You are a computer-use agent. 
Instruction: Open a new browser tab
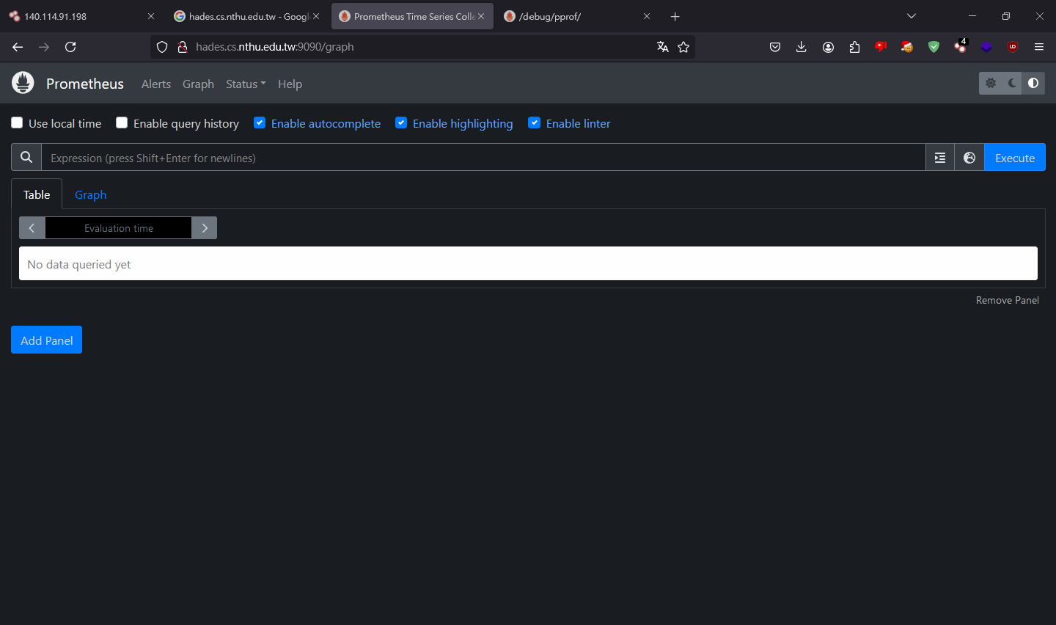675,16
